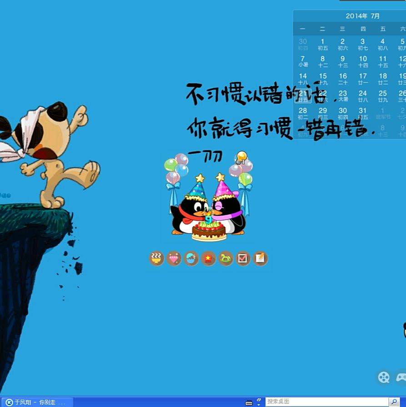This screenshot has width=406, height=407.
Task: Select July 31 in the calendar
Action: (x=363, y=113)
